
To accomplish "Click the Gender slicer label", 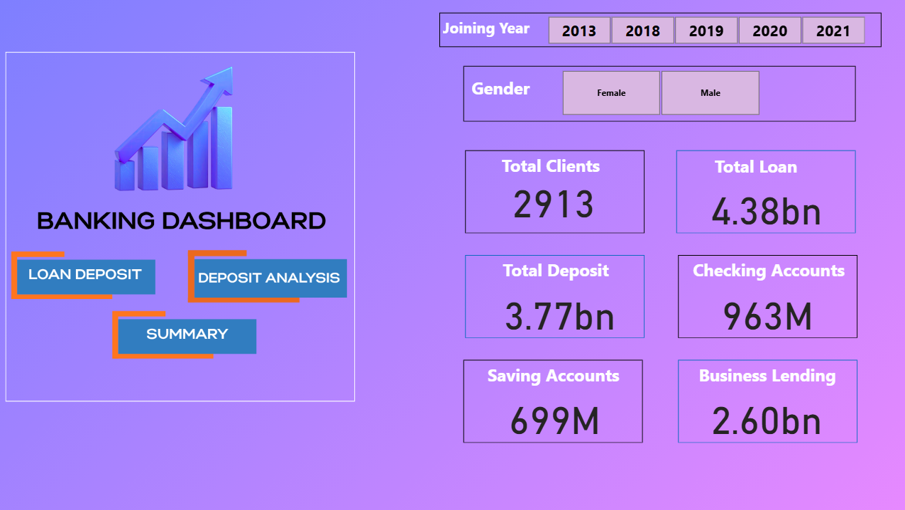I will pos(500,89).
